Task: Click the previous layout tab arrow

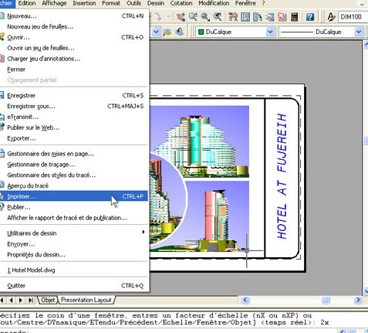Action: (x=11, y=300)
